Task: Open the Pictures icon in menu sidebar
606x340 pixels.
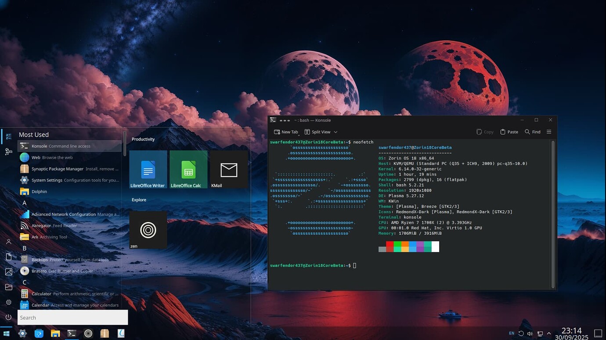Action: [8, 272]
